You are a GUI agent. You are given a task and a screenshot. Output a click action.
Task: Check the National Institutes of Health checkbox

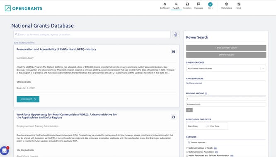(x=187, y=148)
